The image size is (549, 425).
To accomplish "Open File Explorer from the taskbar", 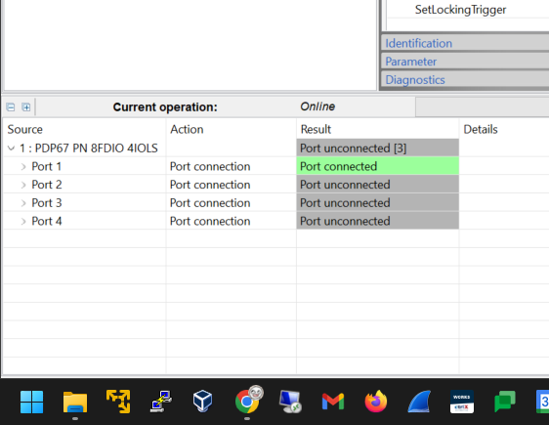I will [x=75, y=402].
